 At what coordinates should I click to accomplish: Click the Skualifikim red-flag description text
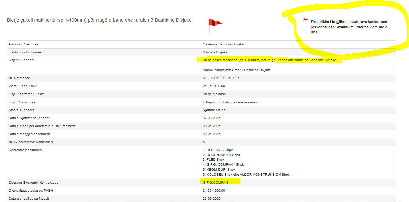(349, 27)
